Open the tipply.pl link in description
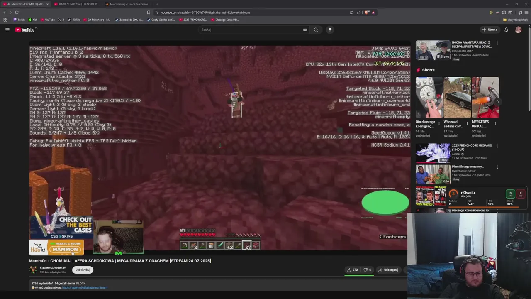This screenshot has width=531, height=299. pyautogui.click(x=85, y=287)
